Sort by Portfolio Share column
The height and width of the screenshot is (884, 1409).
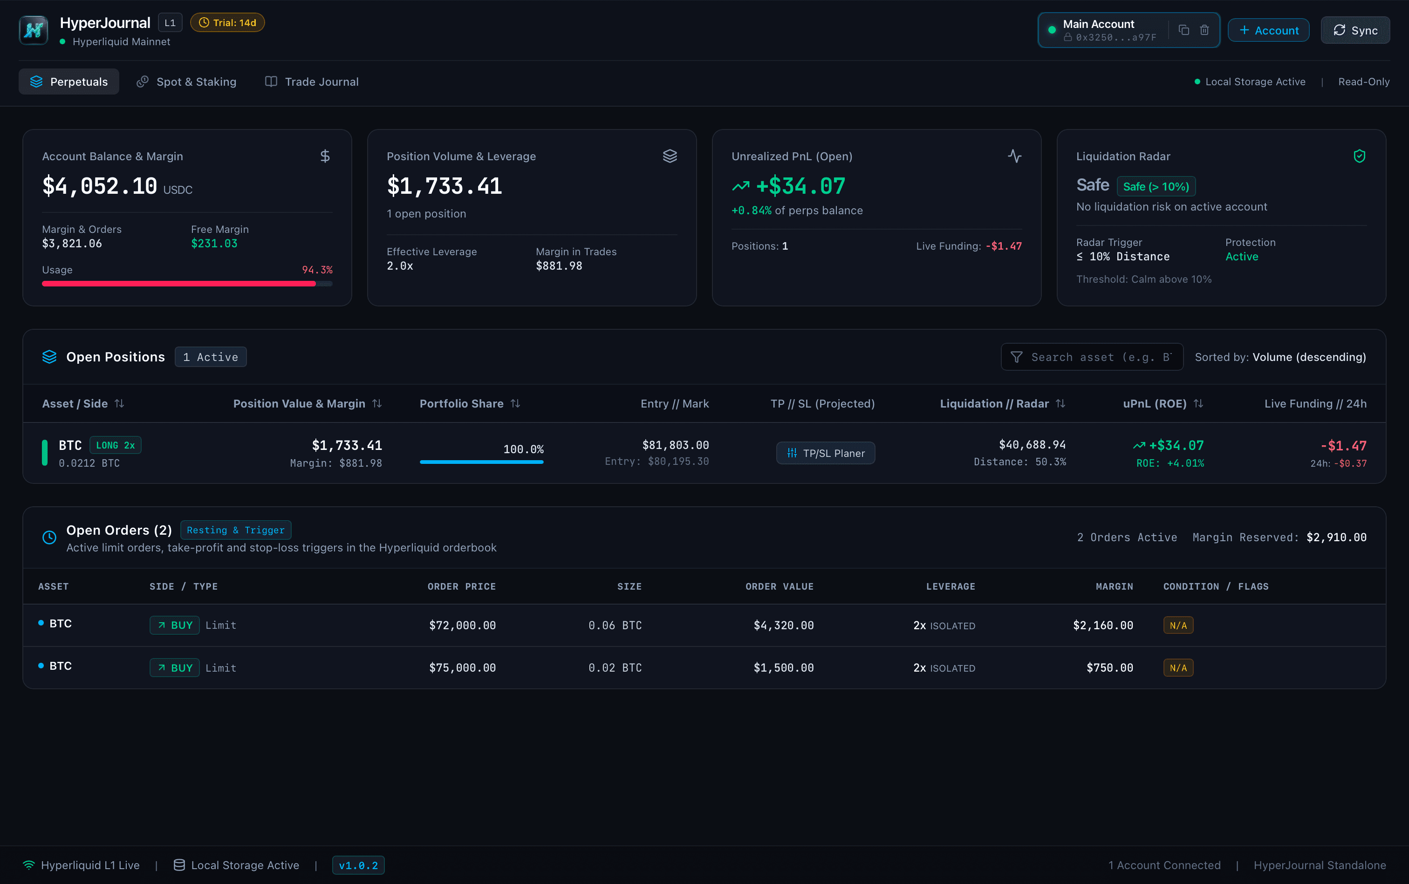[470, 403]
